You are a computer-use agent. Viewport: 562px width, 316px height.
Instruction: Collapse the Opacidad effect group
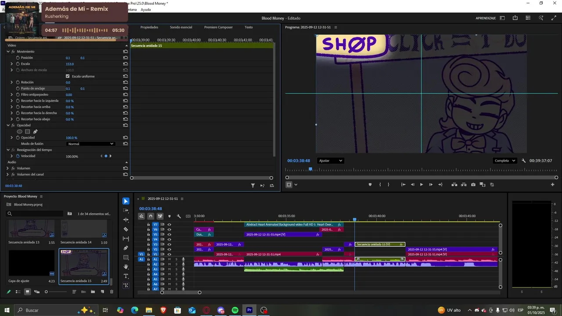point(8,125)
